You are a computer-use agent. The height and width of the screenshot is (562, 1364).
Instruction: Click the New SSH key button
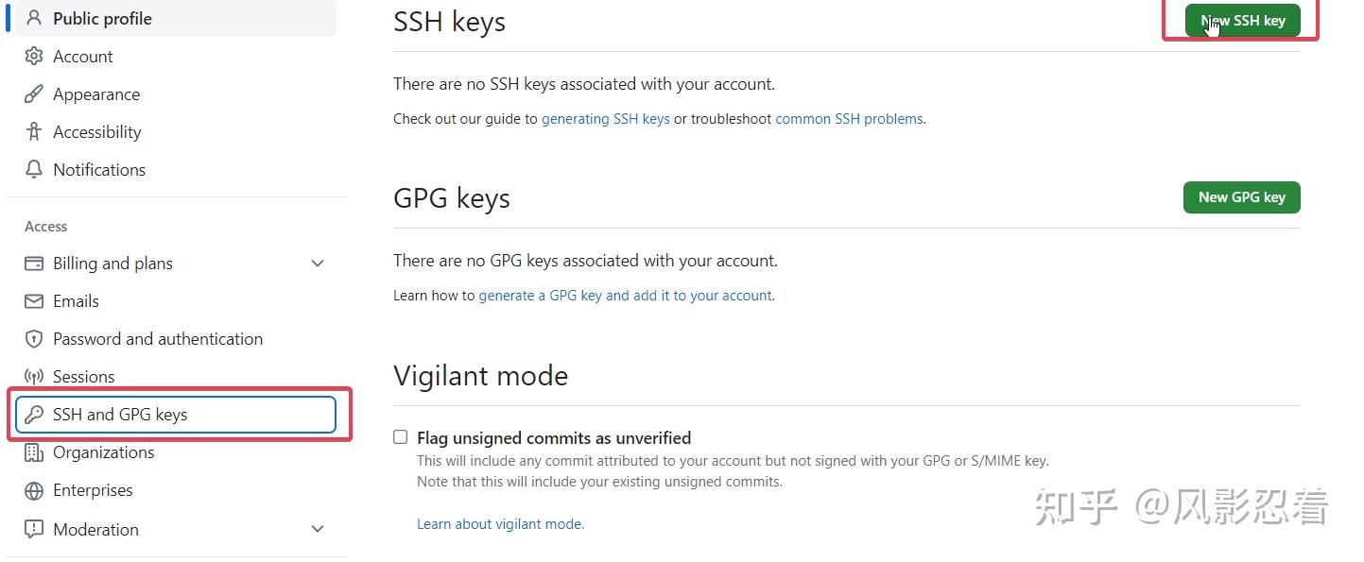[x=1241, y=20]
